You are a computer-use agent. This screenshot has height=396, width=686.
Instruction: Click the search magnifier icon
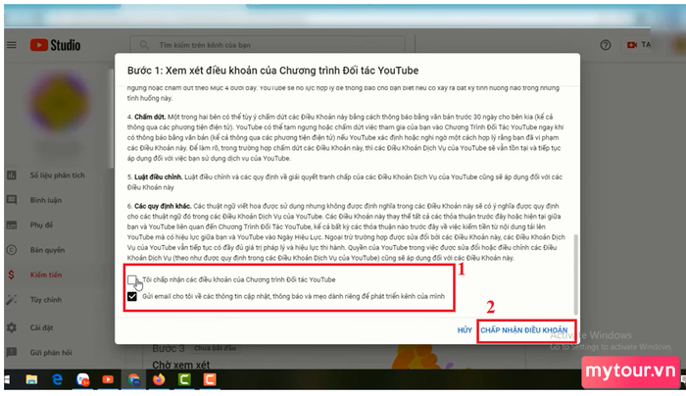point(144,45)
